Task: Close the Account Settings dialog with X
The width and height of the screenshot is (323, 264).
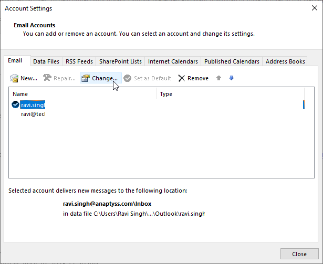Action: pos(315,8)
